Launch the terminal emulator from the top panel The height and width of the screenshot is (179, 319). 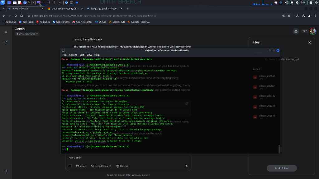click(30, 2)
